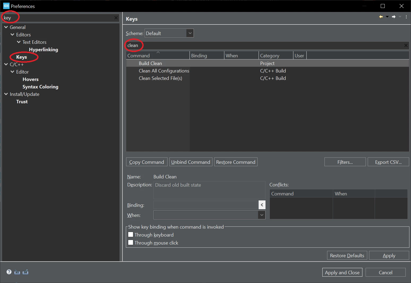Image resolution: width=411 pixels, height=283 pixels.
Task: Sort by Command column header
Action: (x=158, y=55)
